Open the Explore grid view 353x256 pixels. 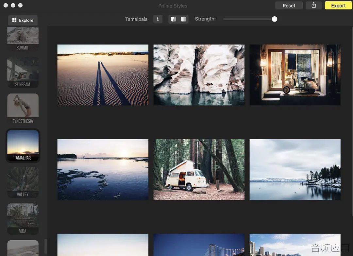click(x=23, y=20)
